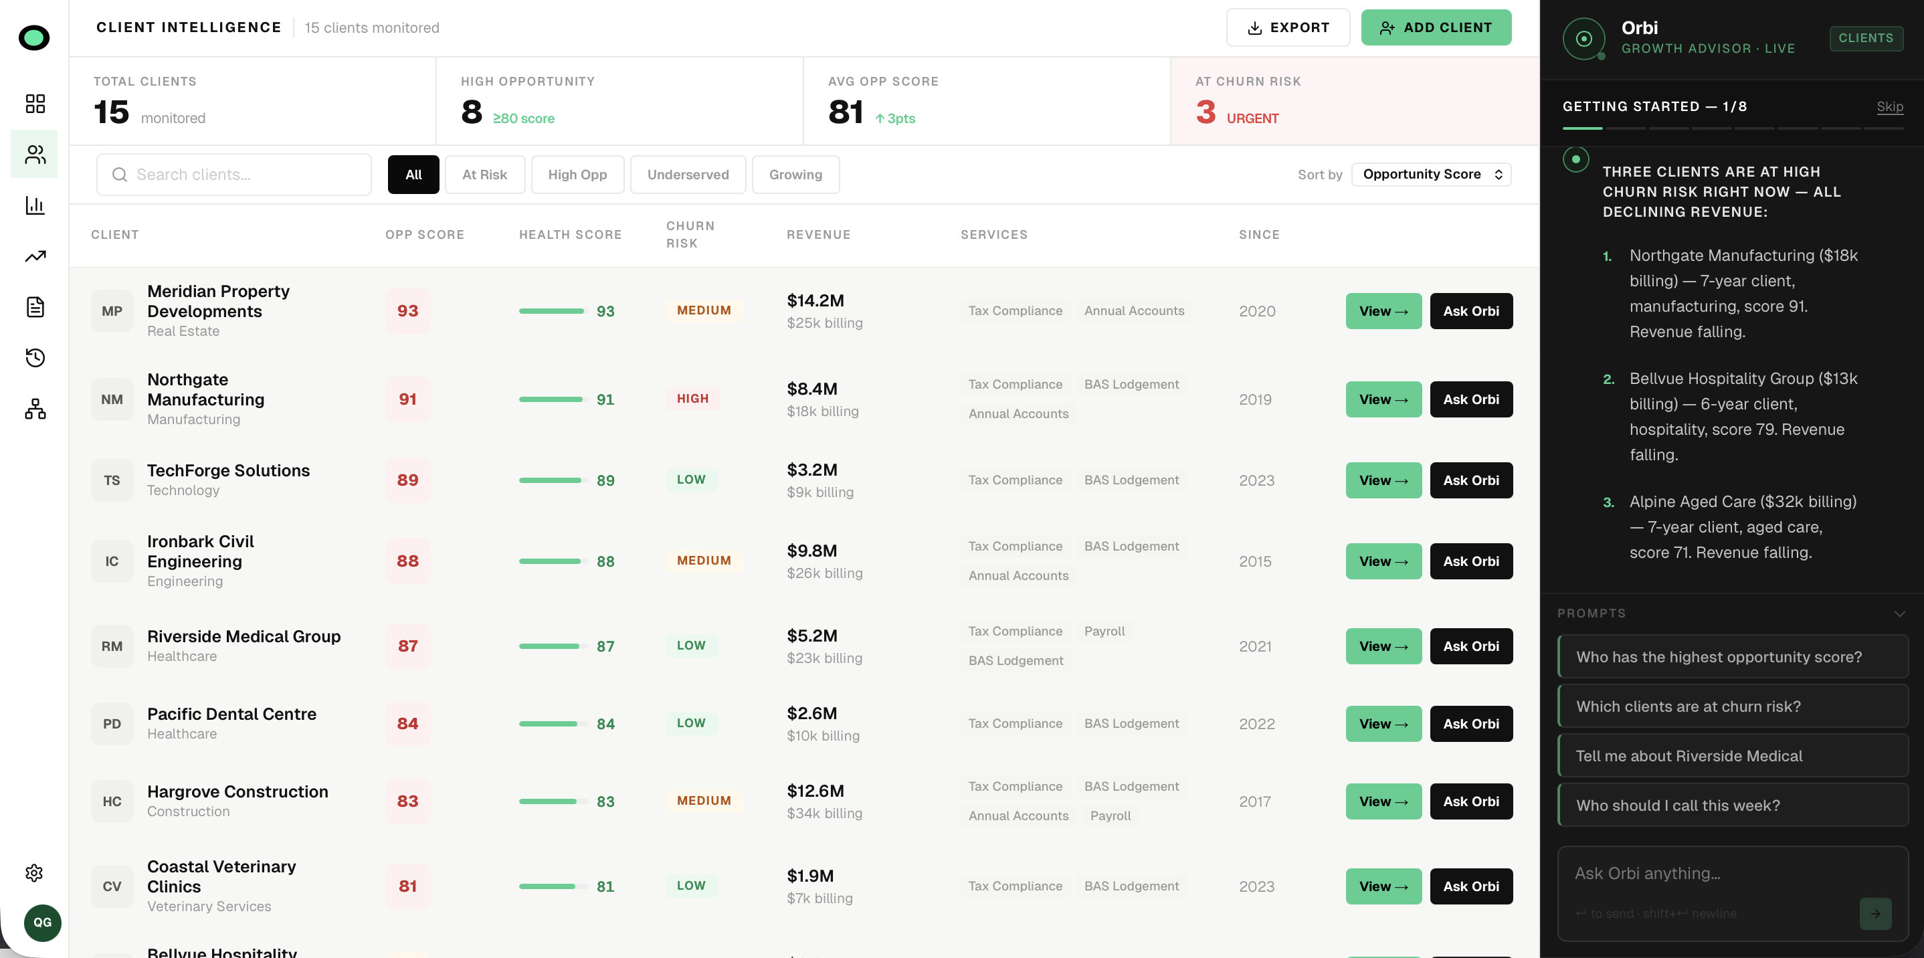
Task: Click the CV client initials avatar
Action: pyautogui.click(x=112, y=886)
